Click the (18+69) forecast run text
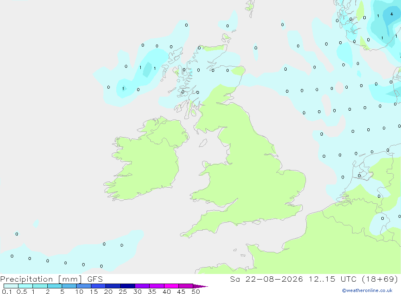The image size is (401, 294). click(x=380, y=279)
